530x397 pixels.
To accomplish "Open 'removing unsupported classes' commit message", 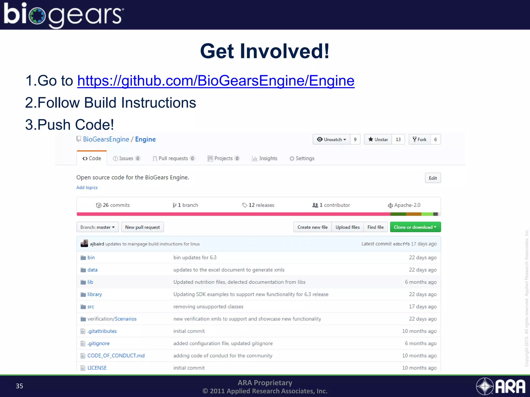I will pyautogui.click(x=208, y=307).
